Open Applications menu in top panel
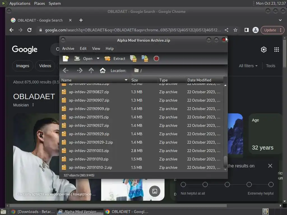The height and width of the screenshot is (215, 287). pyautogui.click(x=20, y=3)
